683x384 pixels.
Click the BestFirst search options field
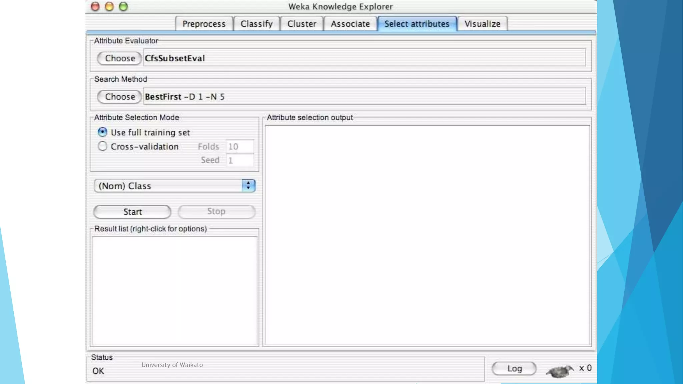(364, 96)
